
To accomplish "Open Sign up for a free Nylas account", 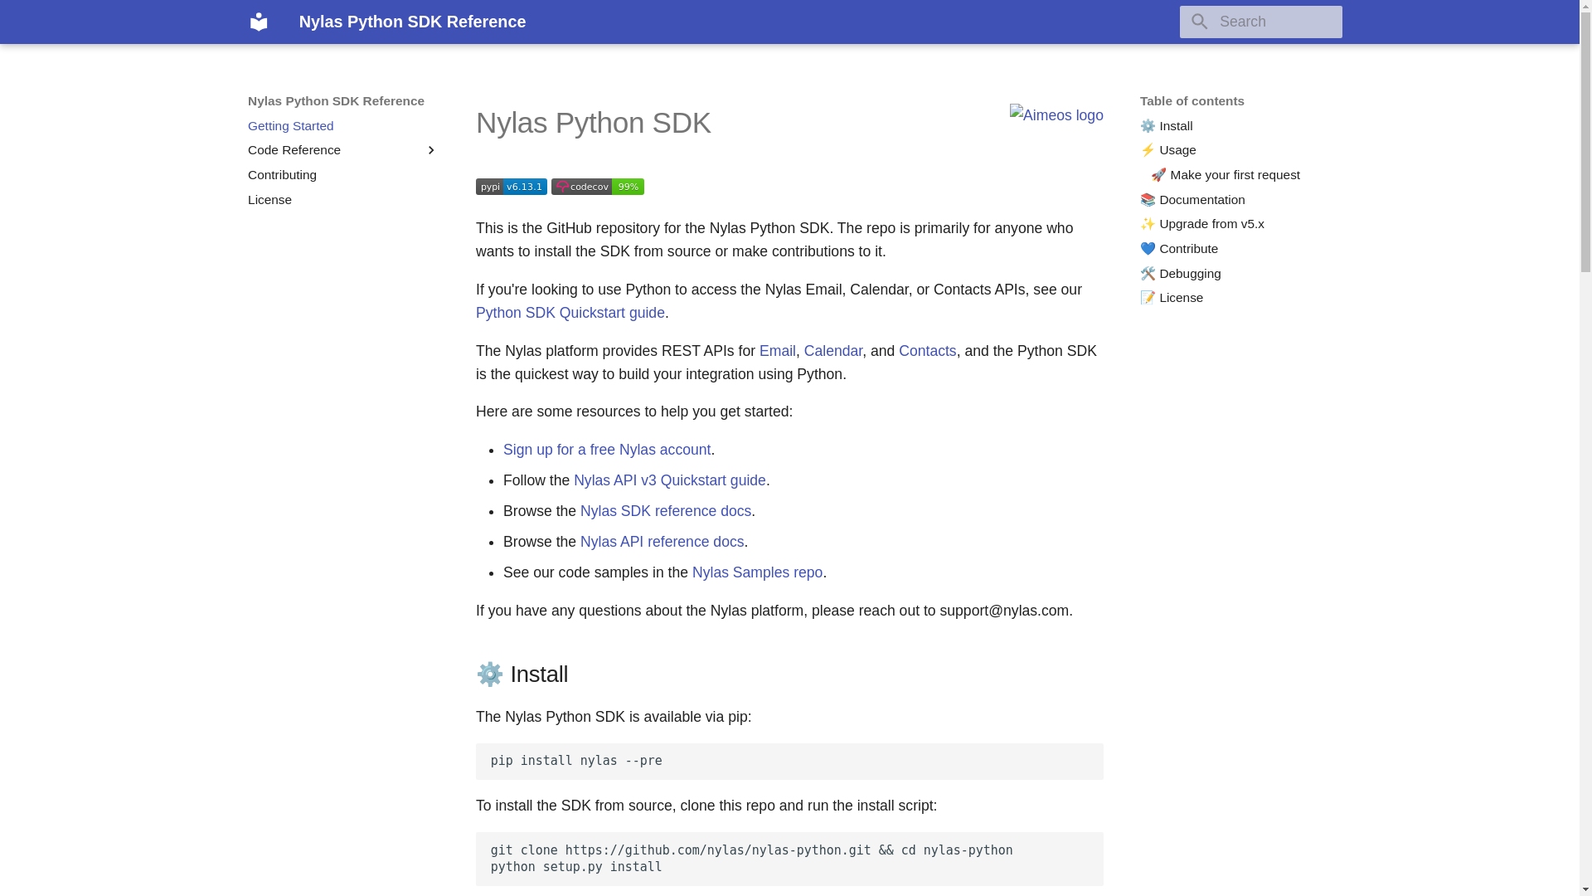I will 606,450.
